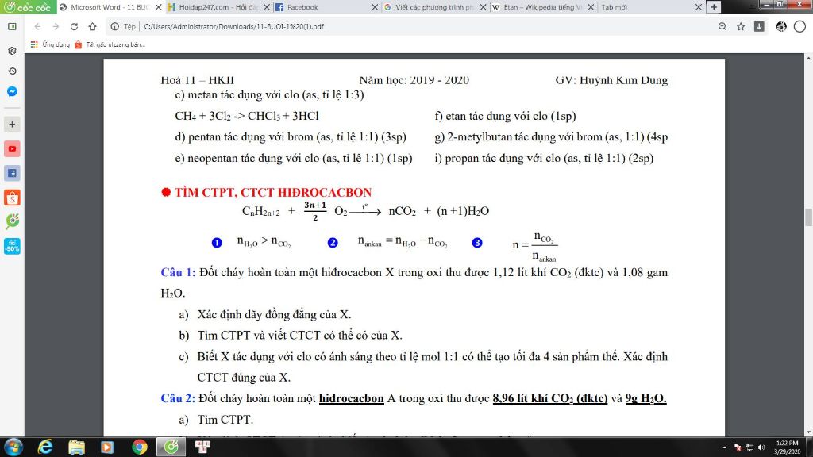Click heading TÌM CTPT, CTCT HIĐROCACBON
813x457 pixels.
click(273, 192)
